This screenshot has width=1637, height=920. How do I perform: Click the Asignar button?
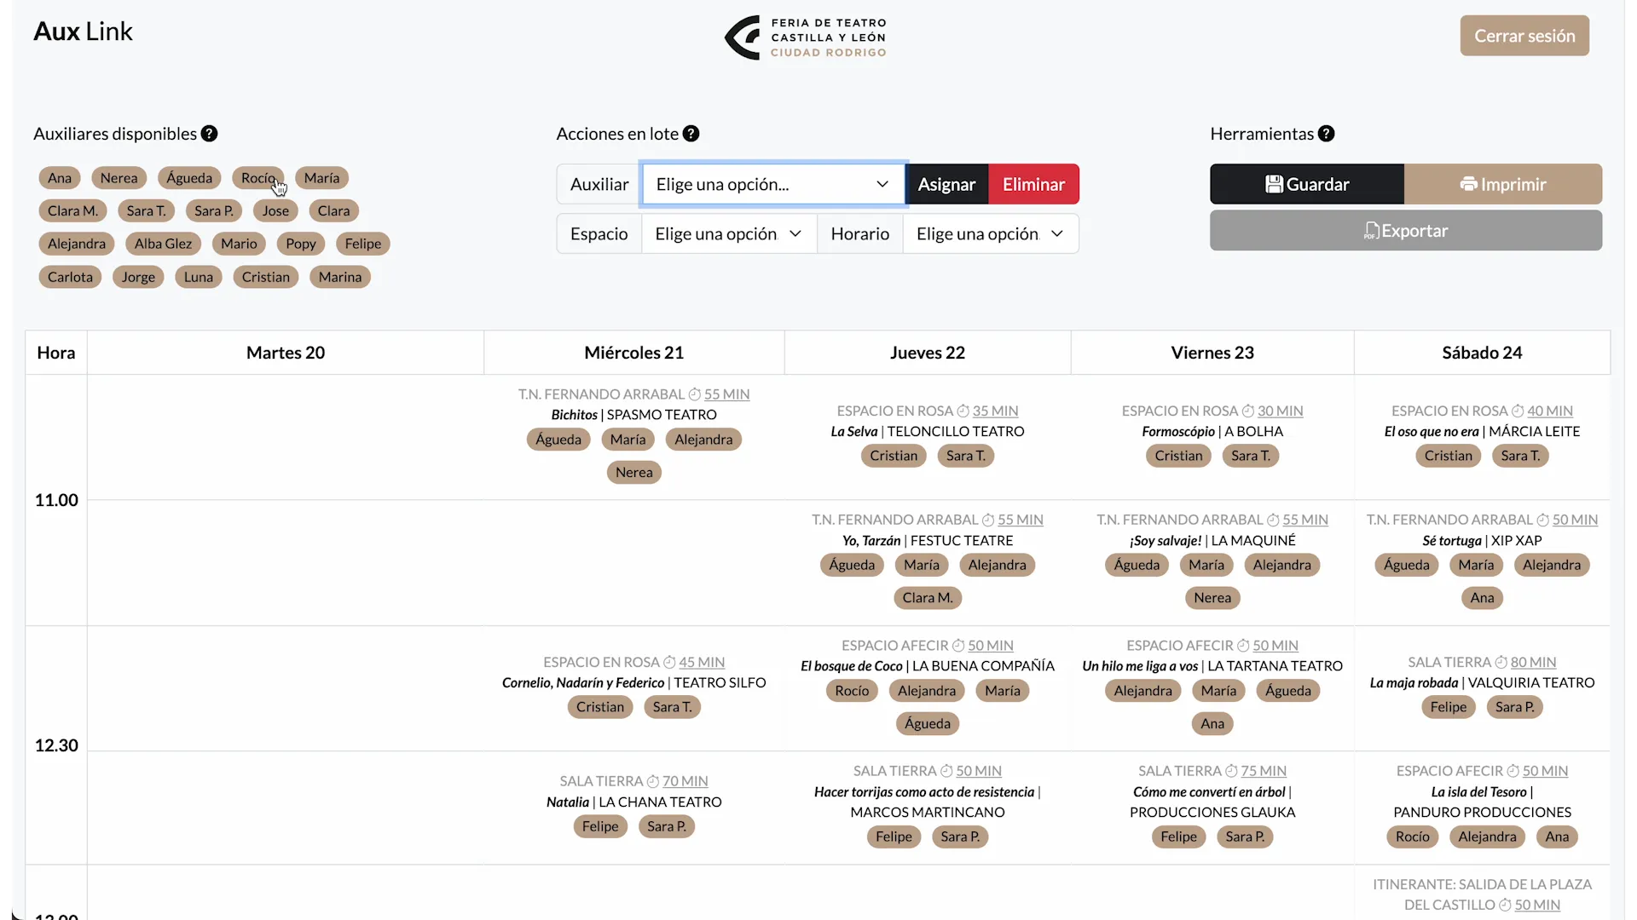pos(946,184)
